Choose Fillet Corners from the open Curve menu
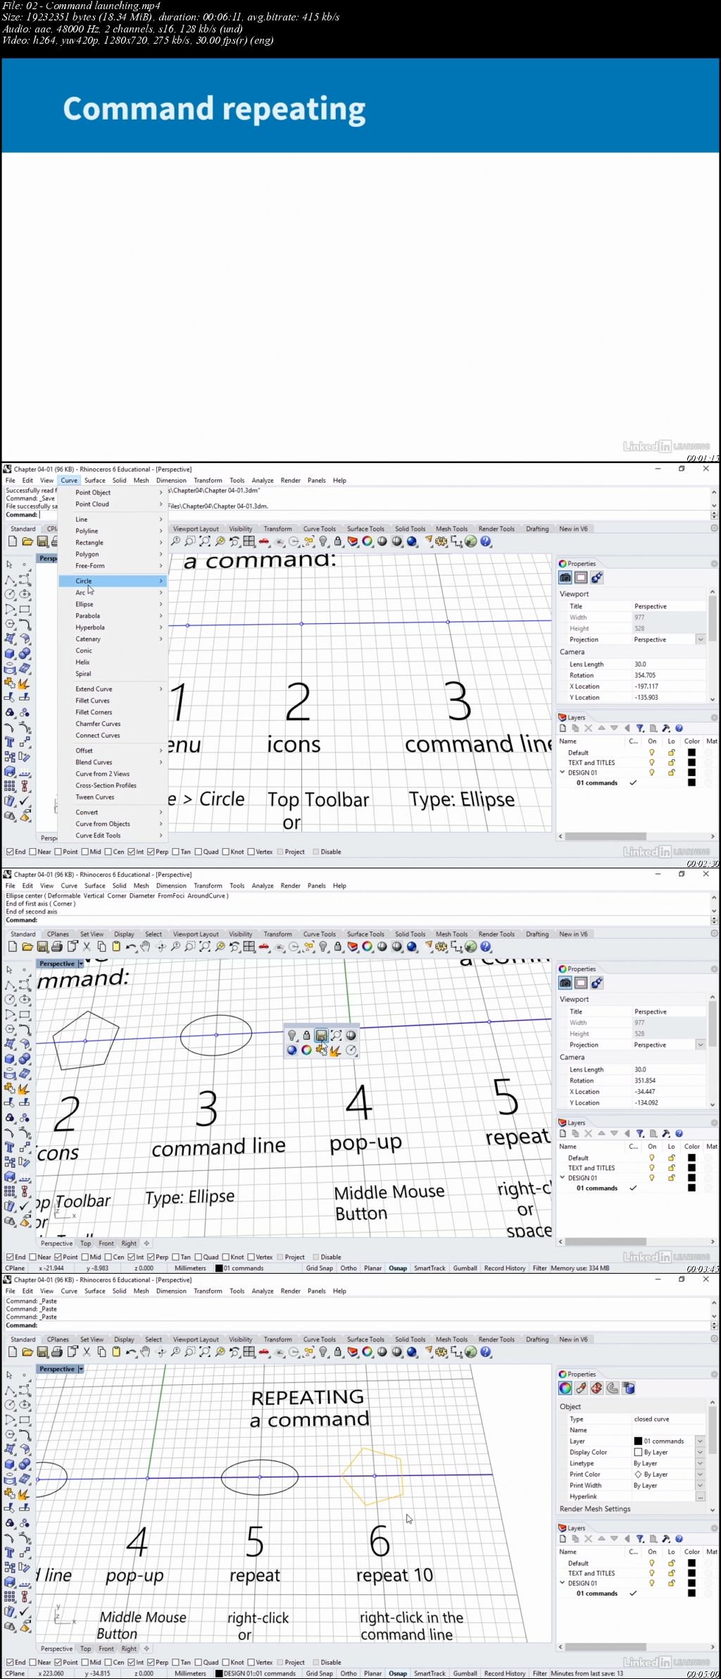721x1679 pixels. 113,712
